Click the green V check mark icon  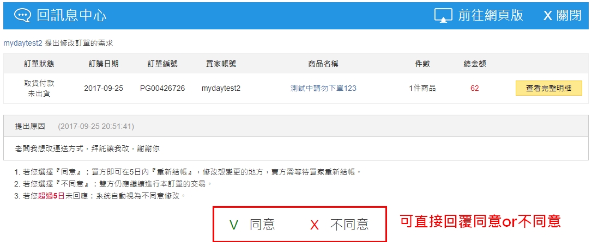point(234,225)
